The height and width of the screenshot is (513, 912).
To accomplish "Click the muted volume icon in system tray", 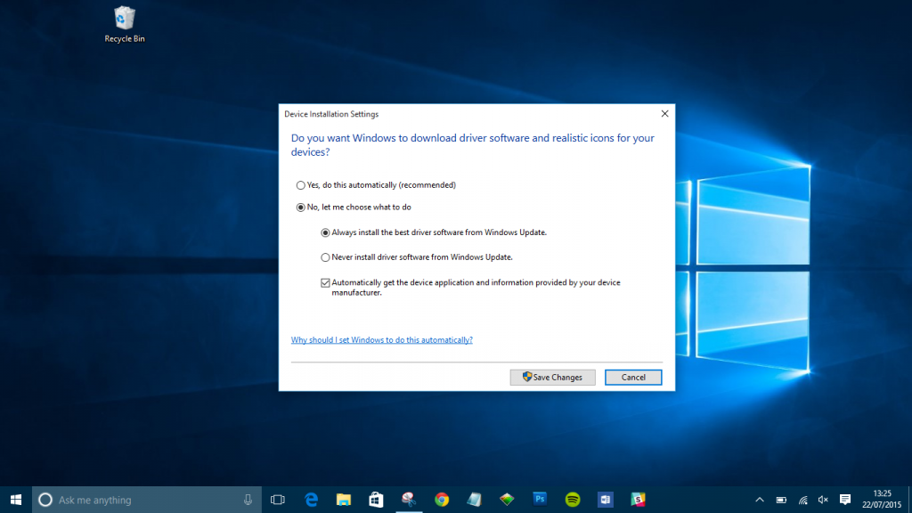I will click(x=822, y=499).
